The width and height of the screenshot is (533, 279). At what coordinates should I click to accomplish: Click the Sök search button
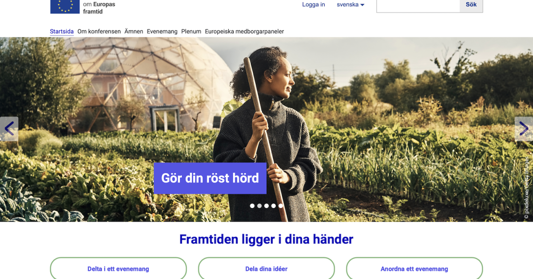click(471, 5)
